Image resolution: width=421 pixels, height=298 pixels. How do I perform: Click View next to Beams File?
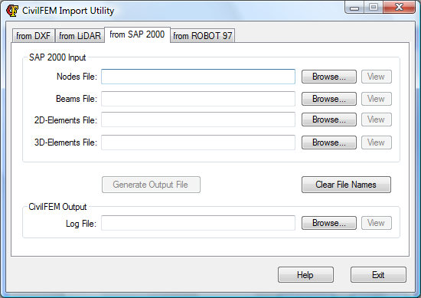(377, 99)
